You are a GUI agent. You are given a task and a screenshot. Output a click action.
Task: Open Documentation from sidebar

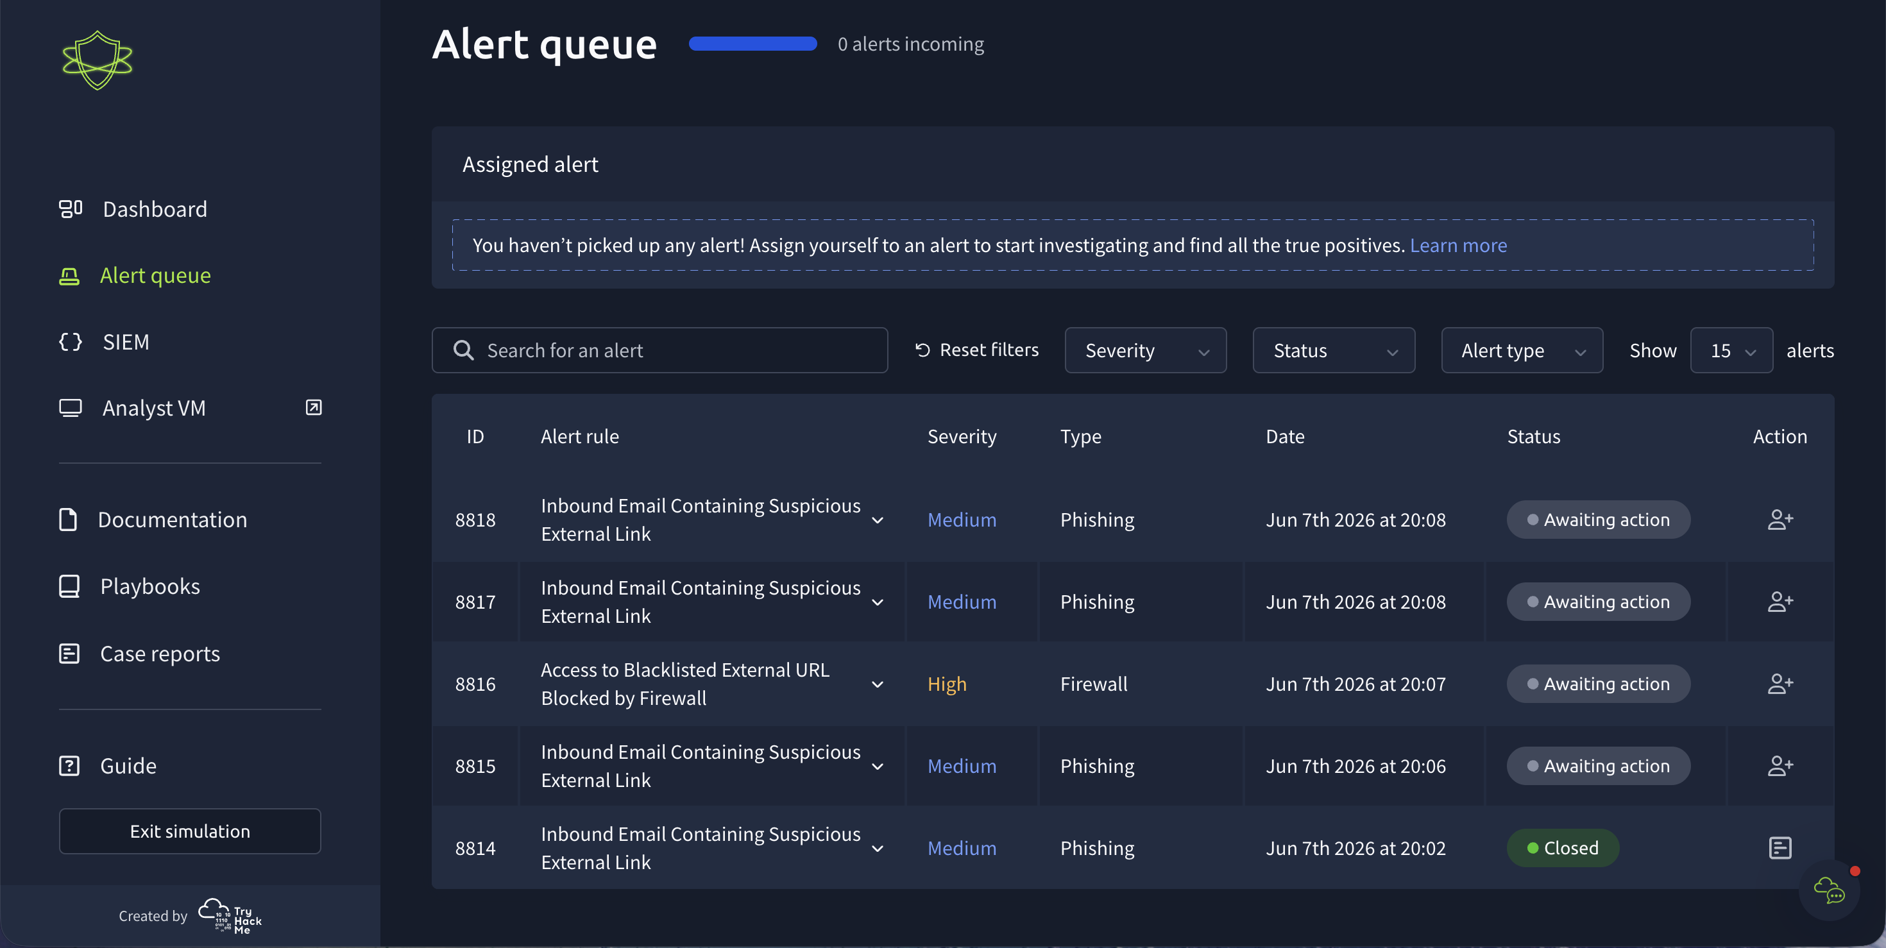(x=172, y=520)
